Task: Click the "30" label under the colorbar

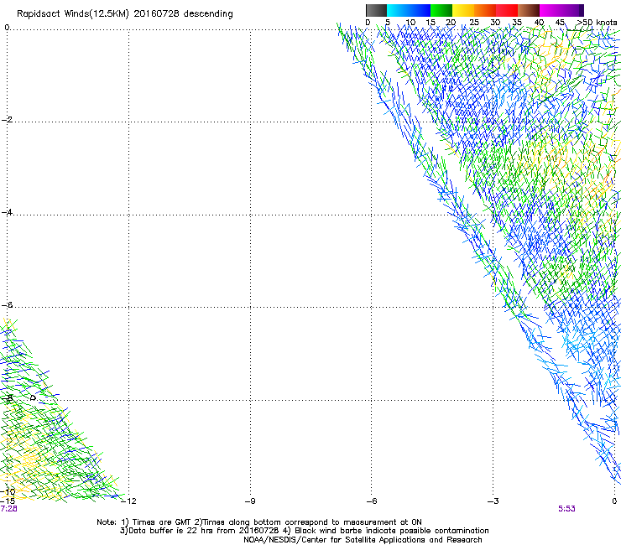Action: (x=495, y=23)
